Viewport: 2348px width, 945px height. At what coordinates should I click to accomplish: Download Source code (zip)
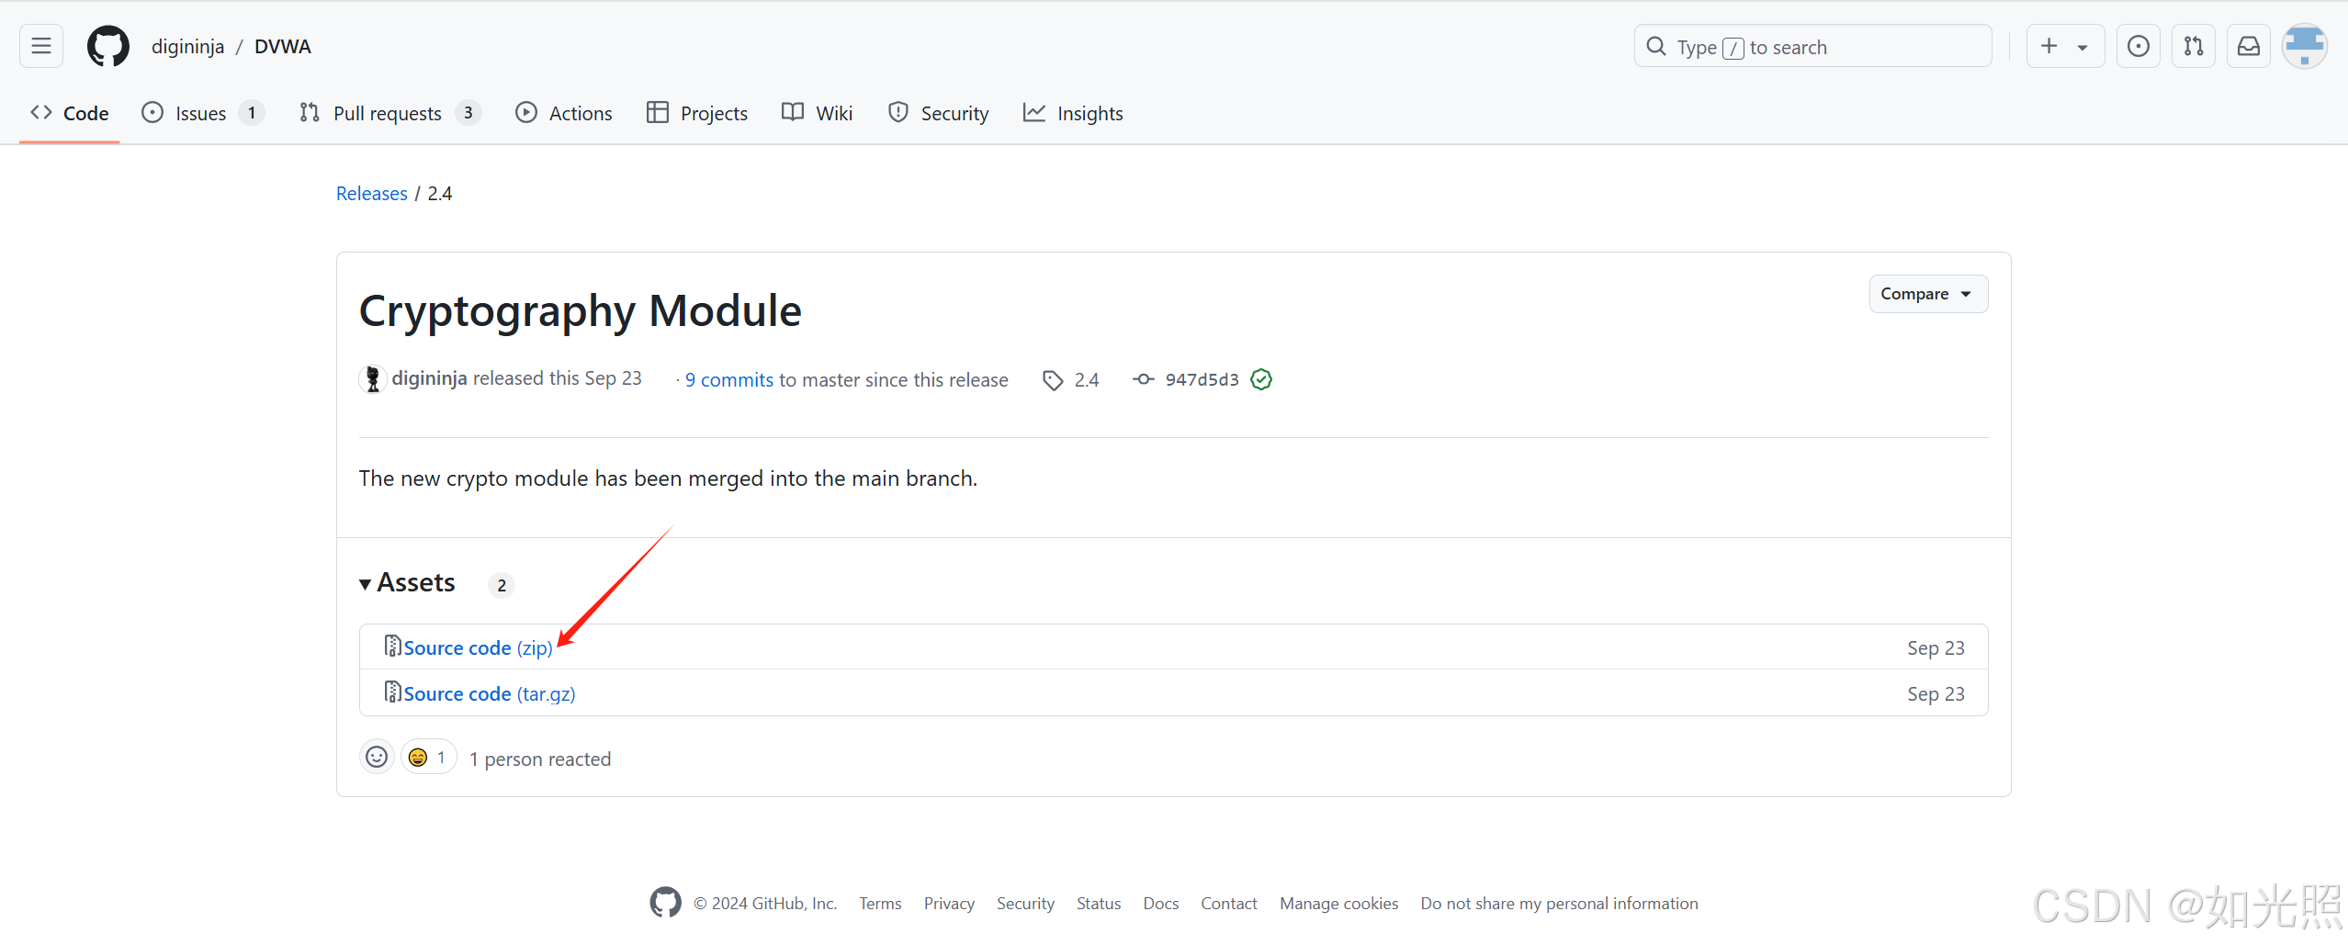pyautogui.click(x=478, y=648)
